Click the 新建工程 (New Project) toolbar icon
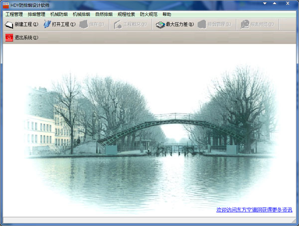Image resolution: width=299 pixels, height=226 pixels. click(x=9, y=24)
